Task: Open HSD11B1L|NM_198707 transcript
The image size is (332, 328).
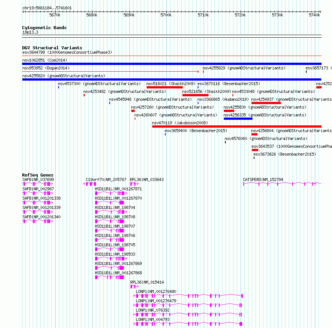Action: 109,230
